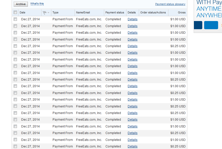Open Details for the first listed payment

tap(132, 19)
